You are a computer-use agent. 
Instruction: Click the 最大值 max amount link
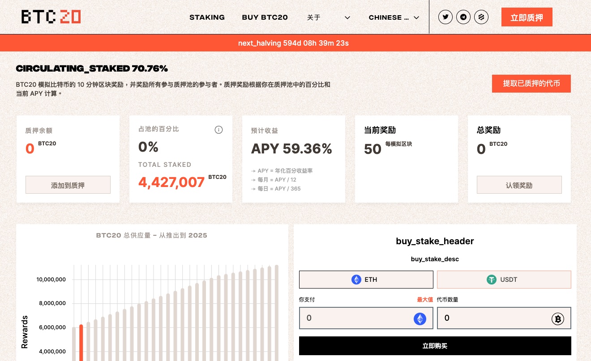(x=425, y=299)
